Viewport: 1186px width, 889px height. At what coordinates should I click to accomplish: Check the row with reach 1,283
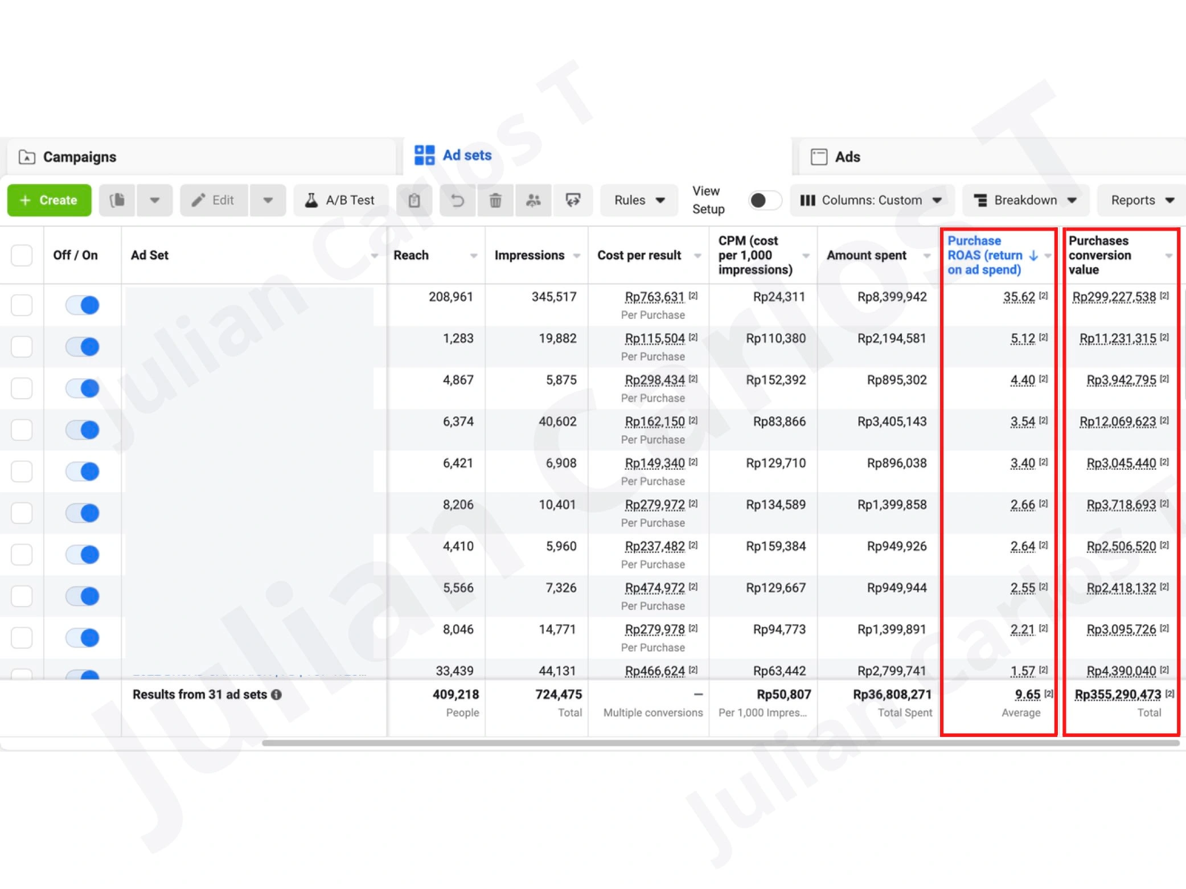(22, 347)
